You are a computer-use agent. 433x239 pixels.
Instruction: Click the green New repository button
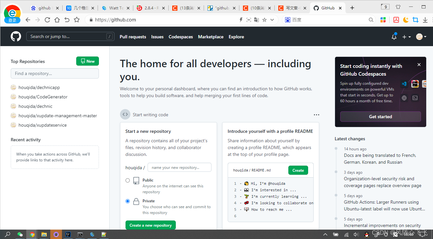coord(88,61)
